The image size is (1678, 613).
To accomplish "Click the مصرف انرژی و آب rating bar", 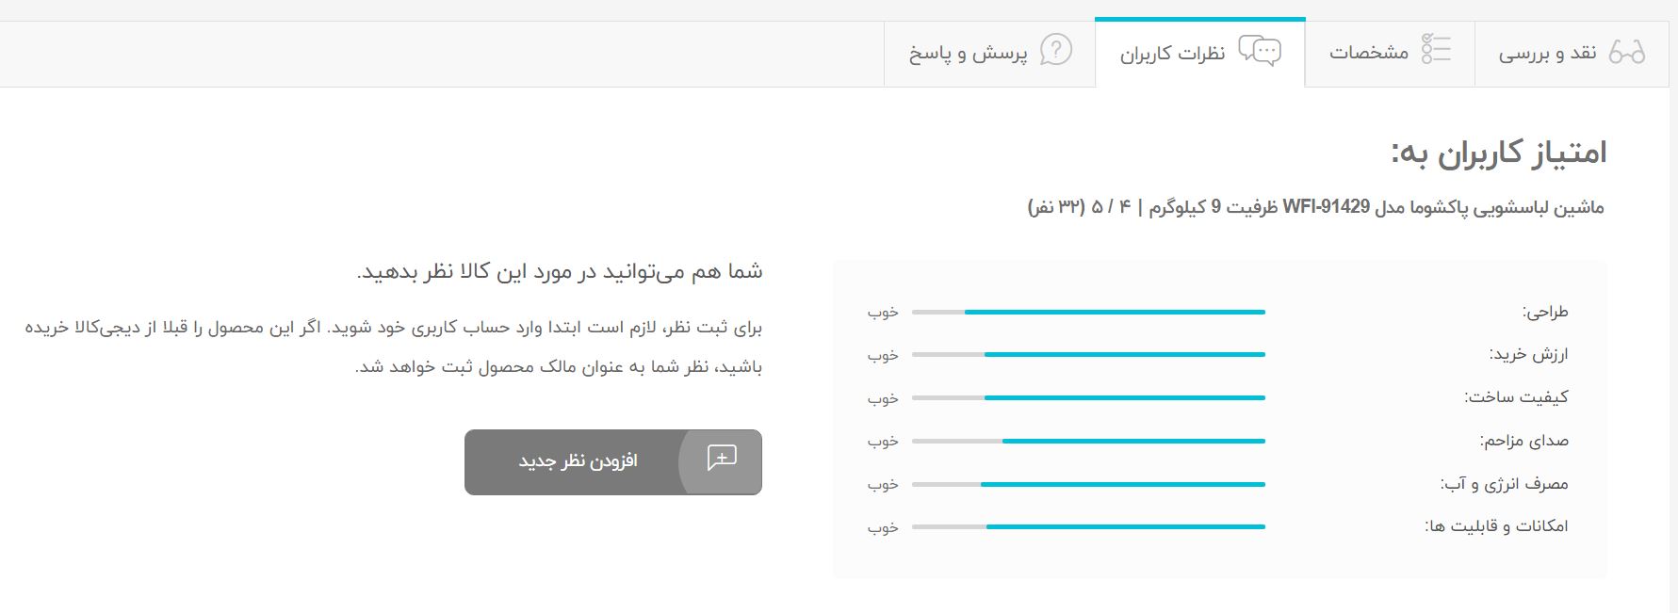I will pos(1088,484).
